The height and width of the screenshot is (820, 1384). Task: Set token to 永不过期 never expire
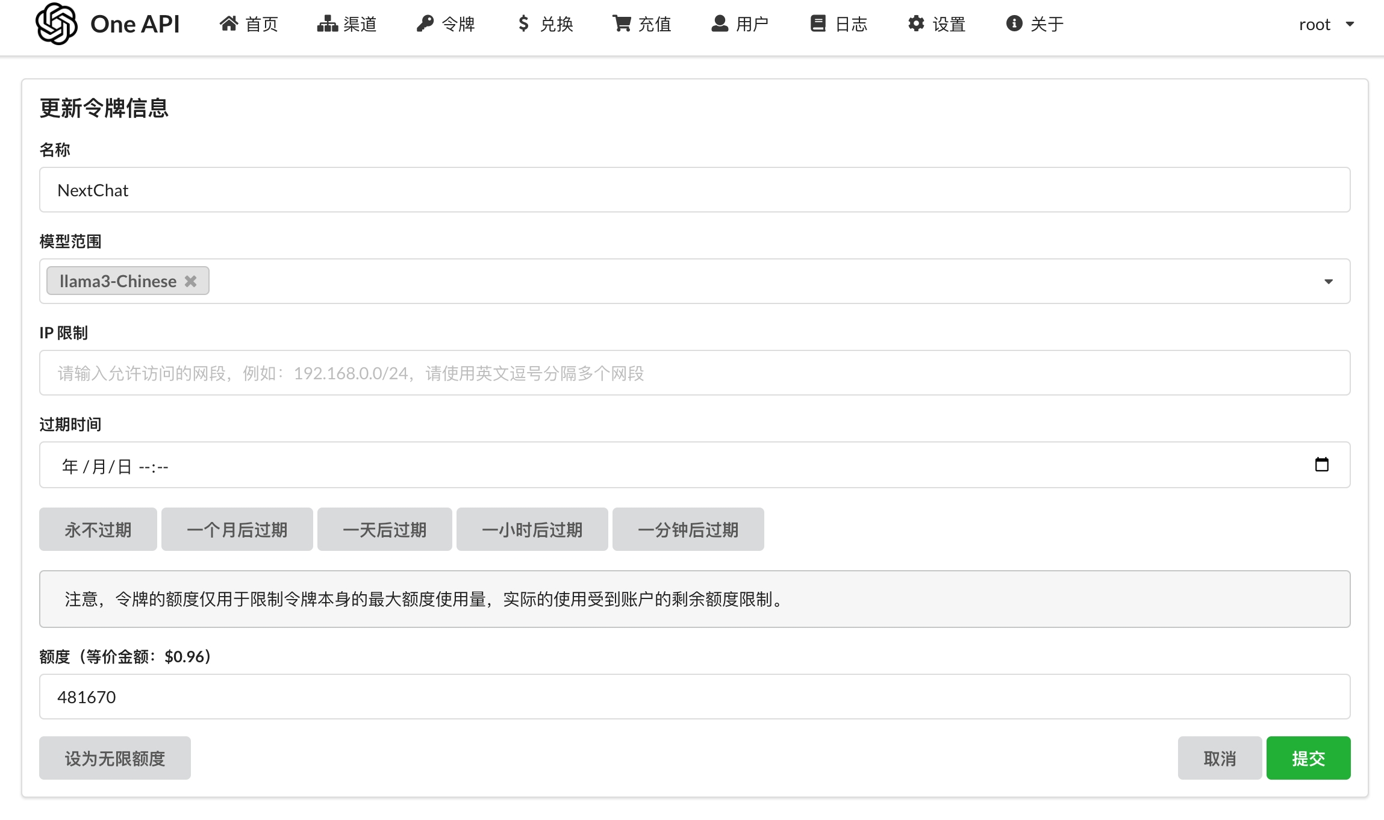[x=98, y=530]
